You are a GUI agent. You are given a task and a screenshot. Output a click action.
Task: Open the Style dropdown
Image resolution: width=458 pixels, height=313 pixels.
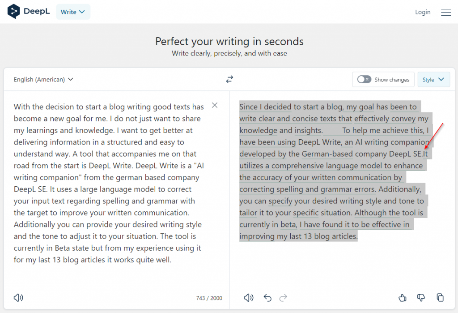433,79
